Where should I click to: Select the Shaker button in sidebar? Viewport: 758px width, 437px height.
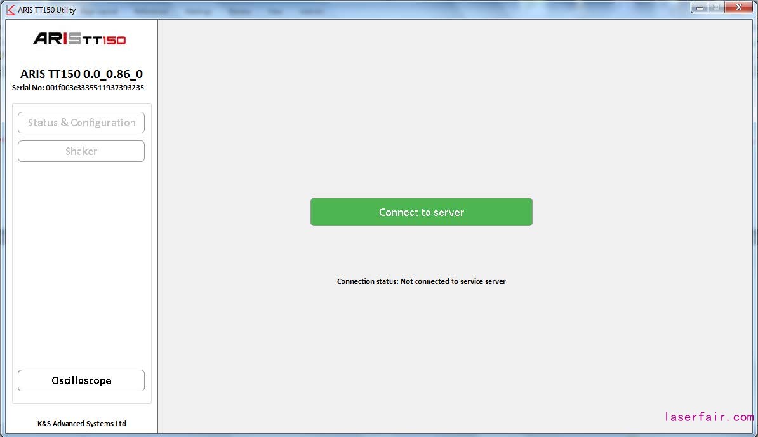81,151
